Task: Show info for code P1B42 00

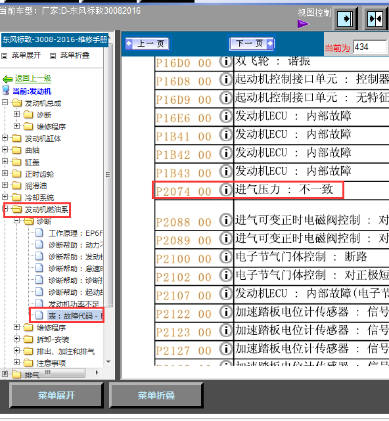Action: pyautogui.click(x=226, y=153)
